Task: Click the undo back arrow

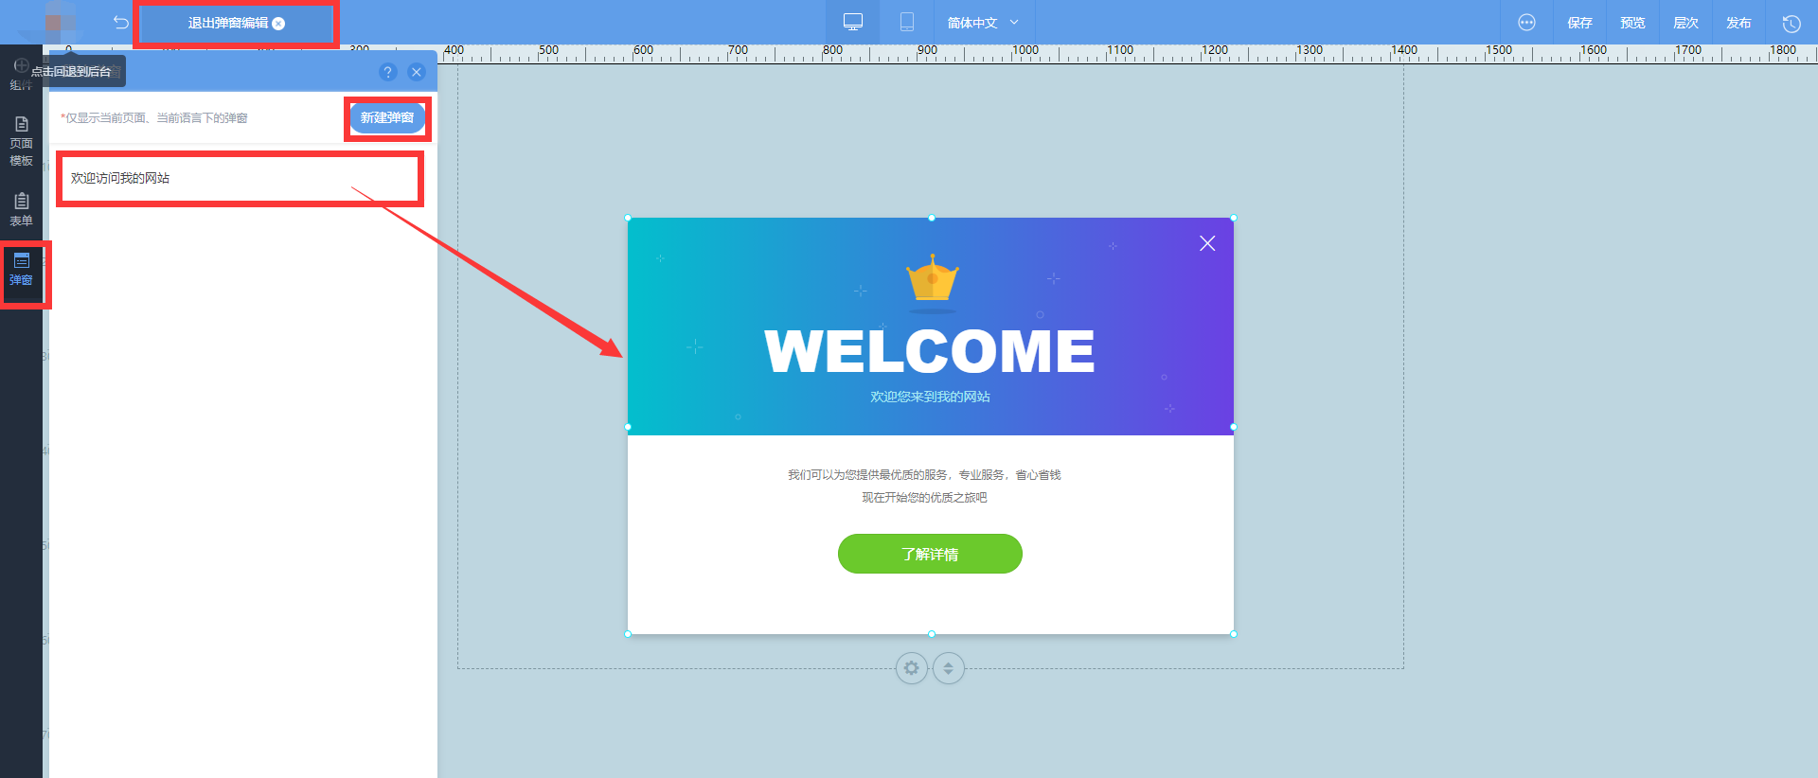Action: (x=120, y=23)
